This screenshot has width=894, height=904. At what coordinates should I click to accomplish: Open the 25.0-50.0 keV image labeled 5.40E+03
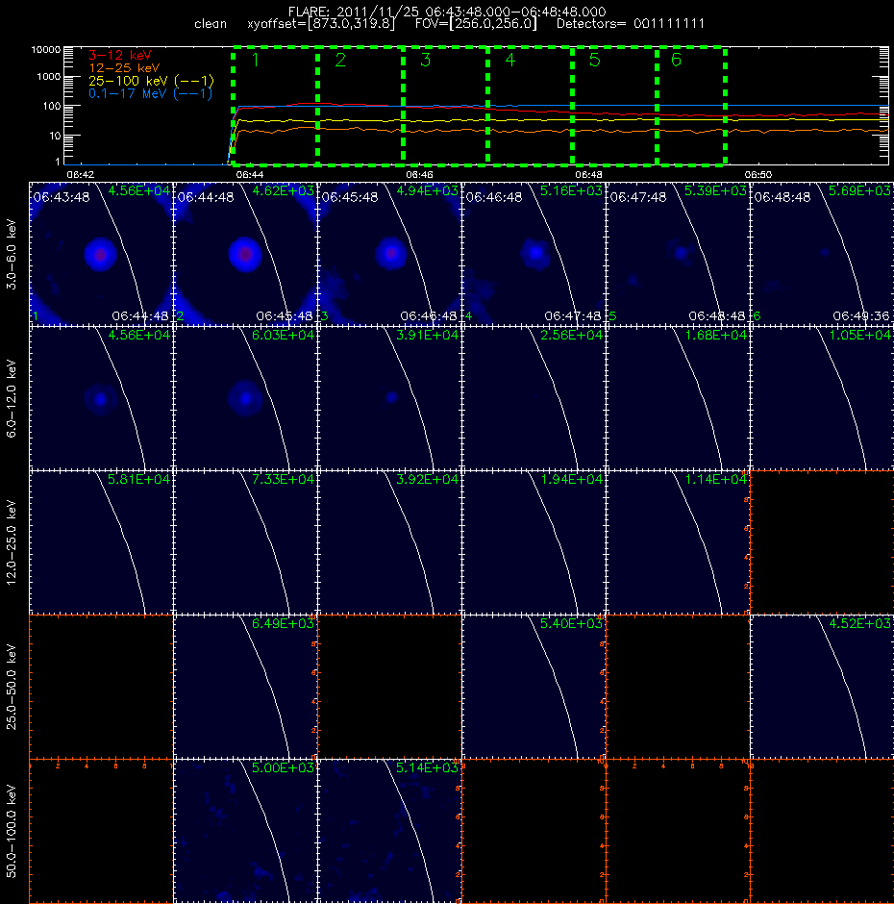[x=534, y=687]
